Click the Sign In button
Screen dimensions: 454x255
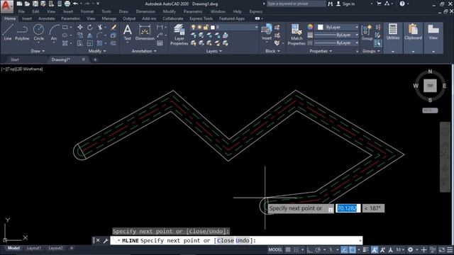pyautogui.click(x=345, y=4)
